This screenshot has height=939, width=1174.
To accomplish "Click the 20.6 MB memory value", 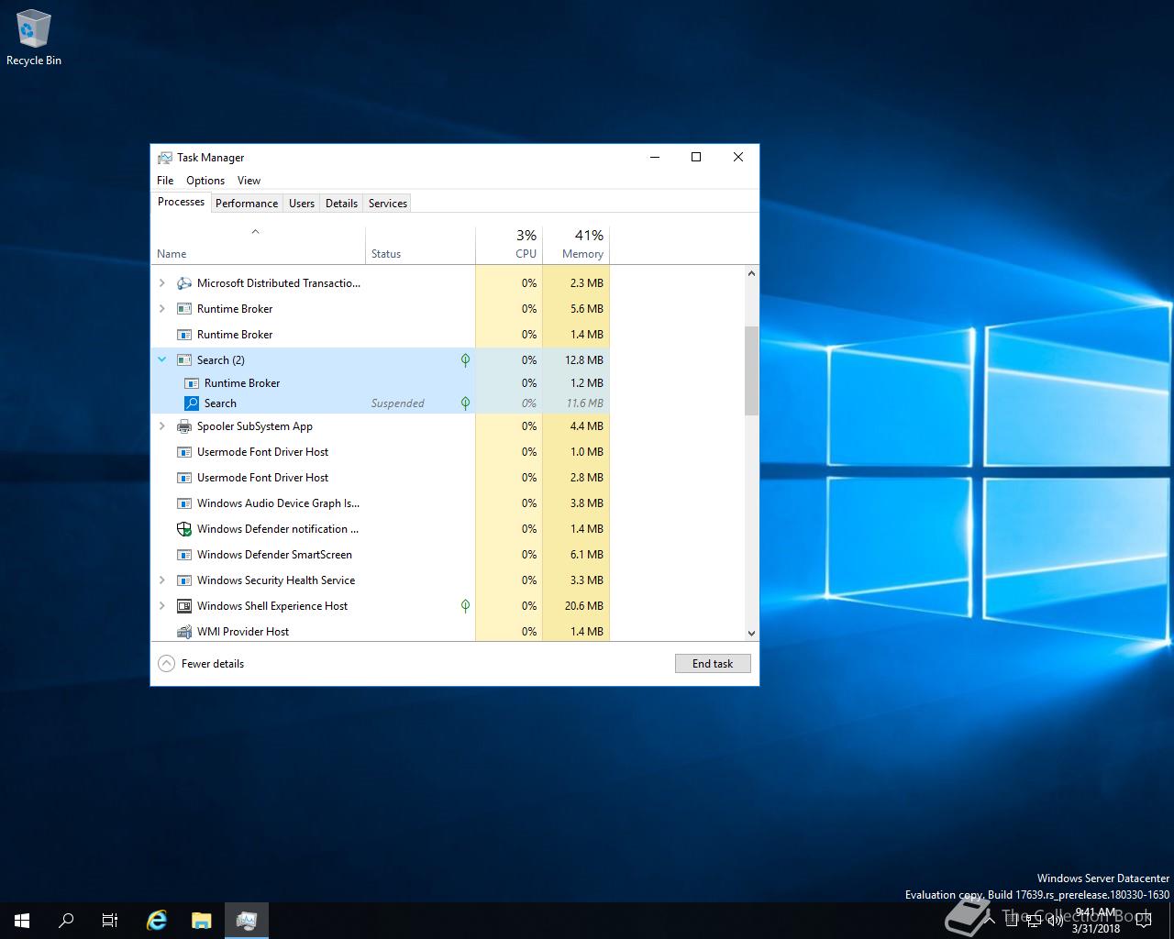I will click(583, 606).
